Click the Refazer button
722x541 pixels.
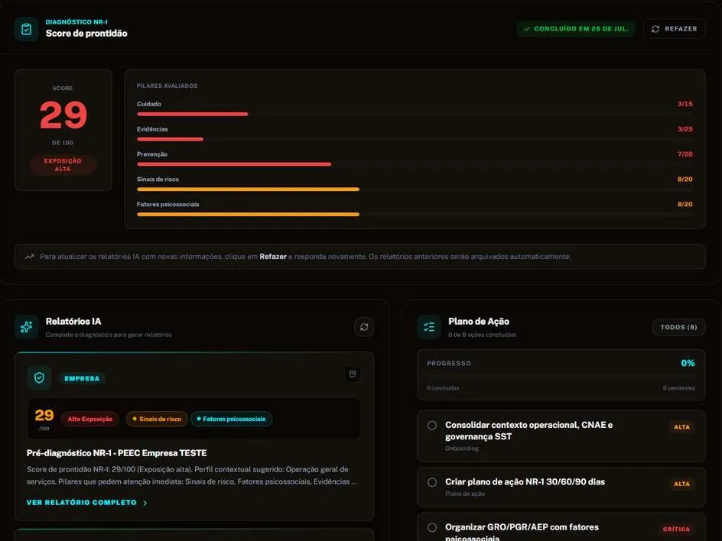(674, 29)
